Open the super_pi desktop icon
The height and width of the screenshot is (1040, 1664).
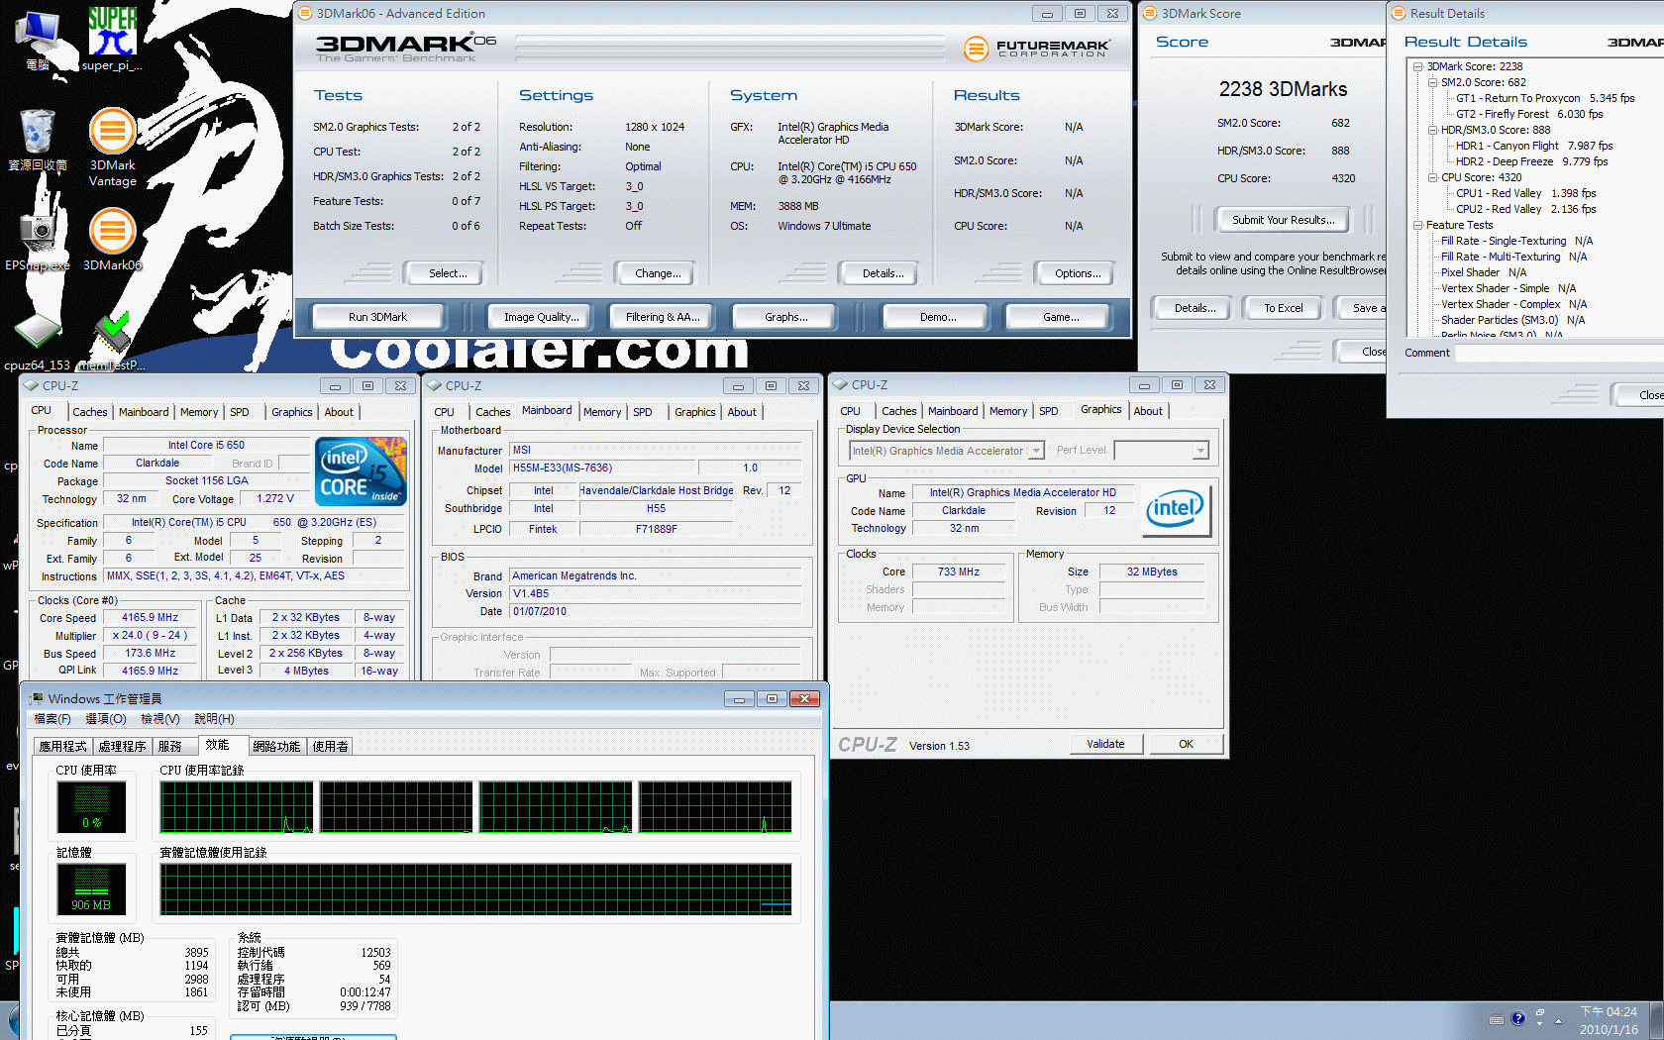pyautogui.click(x=112, y=38)
